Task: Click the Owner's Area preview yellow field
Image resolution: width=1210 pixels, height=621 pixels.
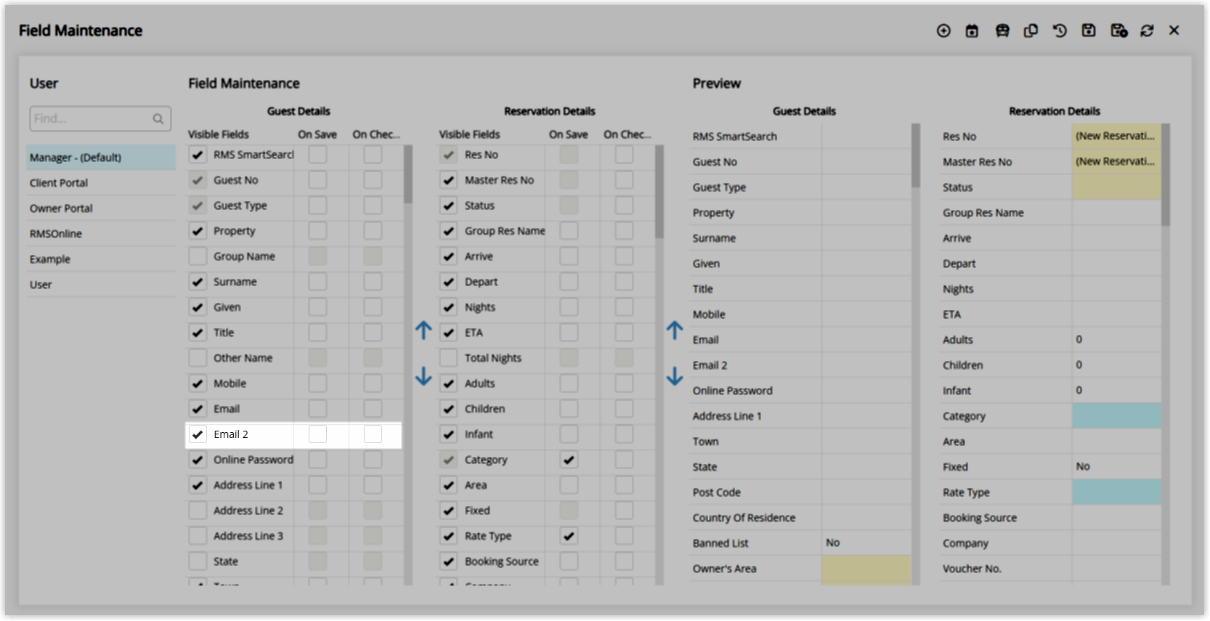Action: click(x=866, y=569)
